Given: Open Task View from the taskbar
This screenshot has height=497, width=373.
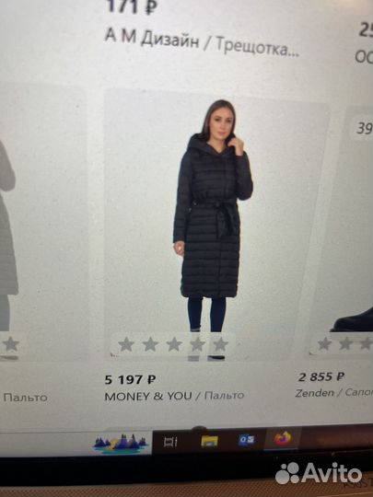Looking at the screenshot, I should [x=170, y=442].
